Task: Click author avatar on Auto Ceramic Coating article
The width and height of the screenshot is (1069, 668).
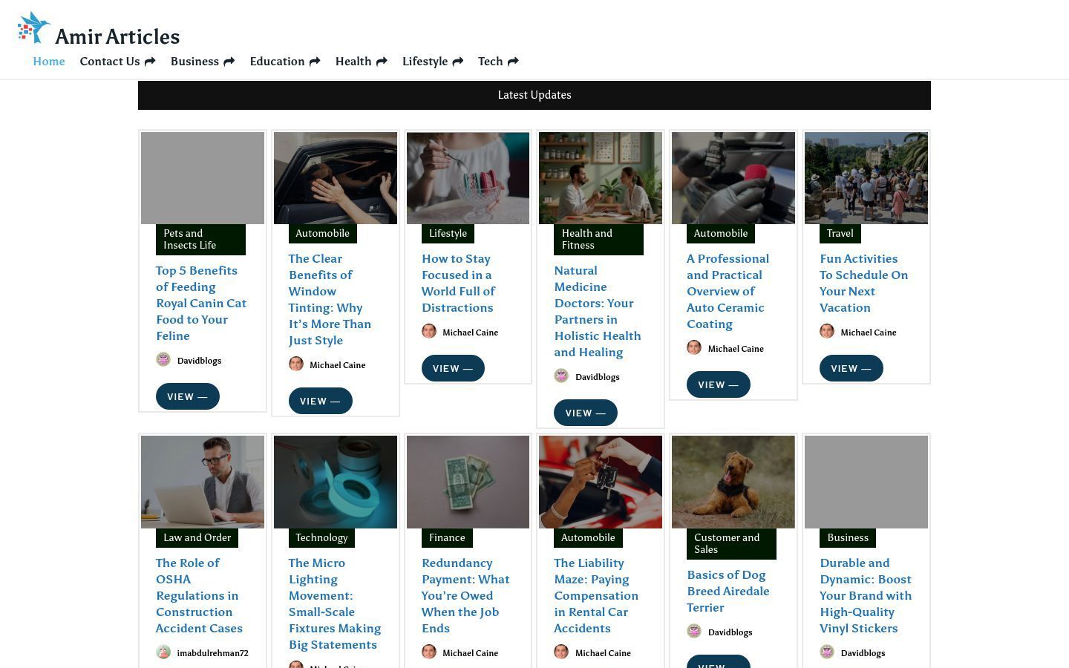Action: coord(694,348)
